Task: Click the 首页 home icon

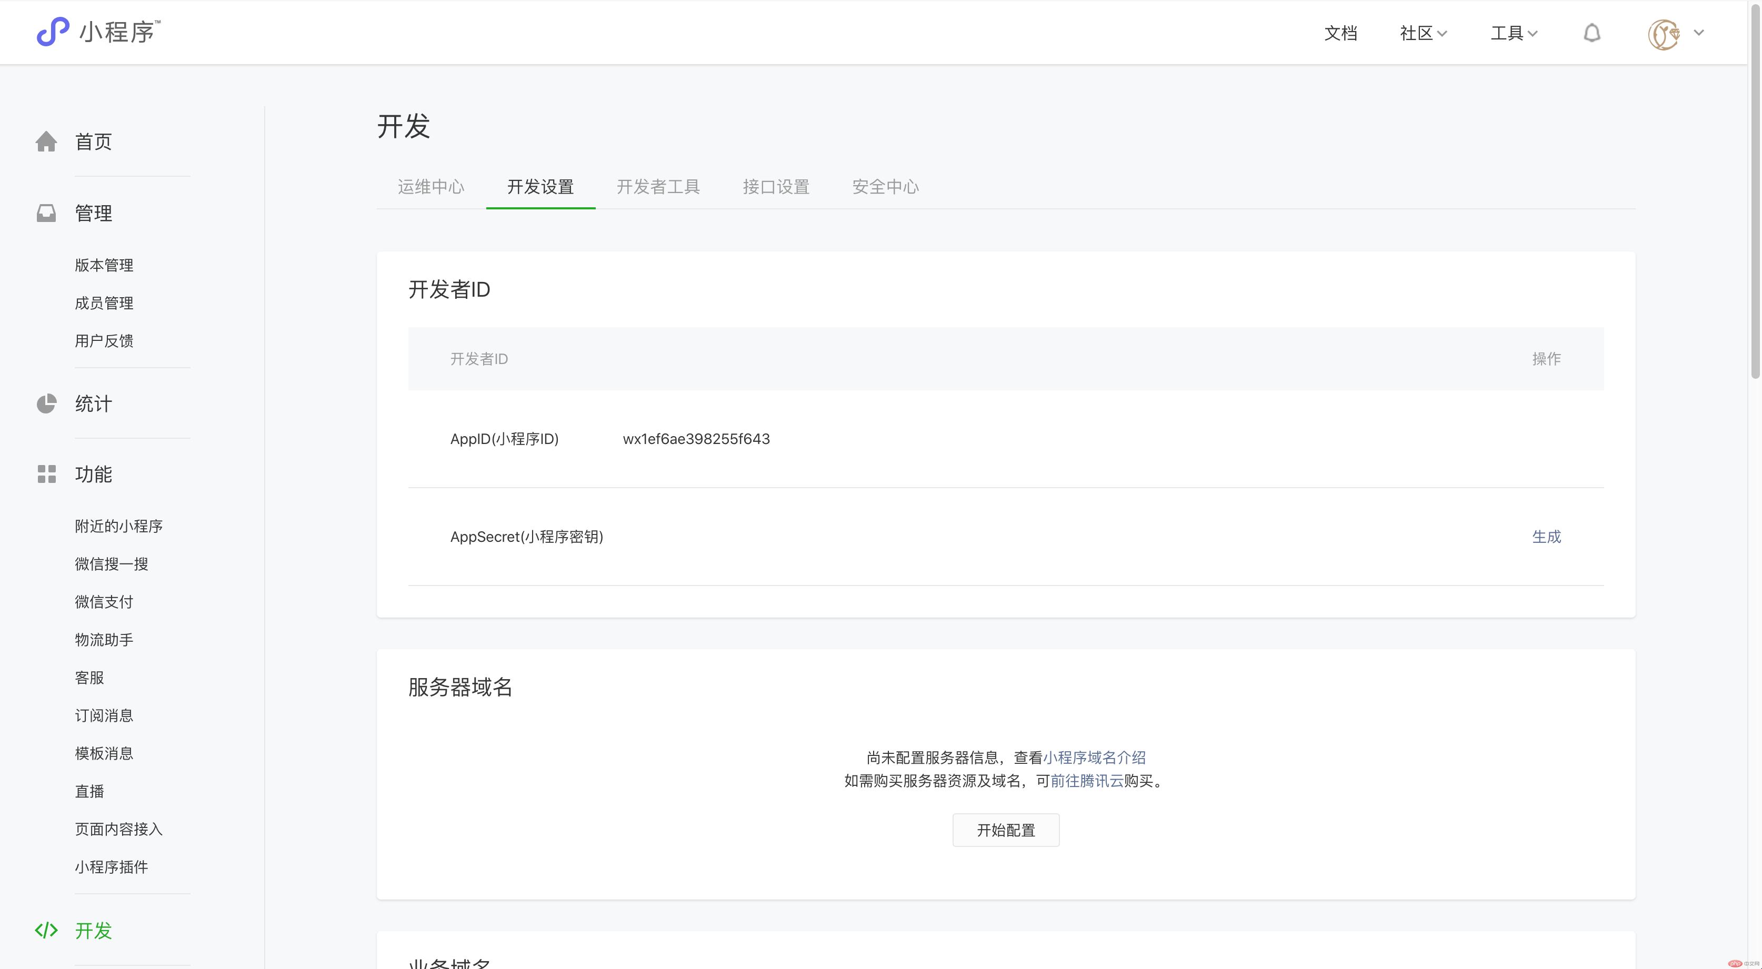Action: [x=46, y=142]
